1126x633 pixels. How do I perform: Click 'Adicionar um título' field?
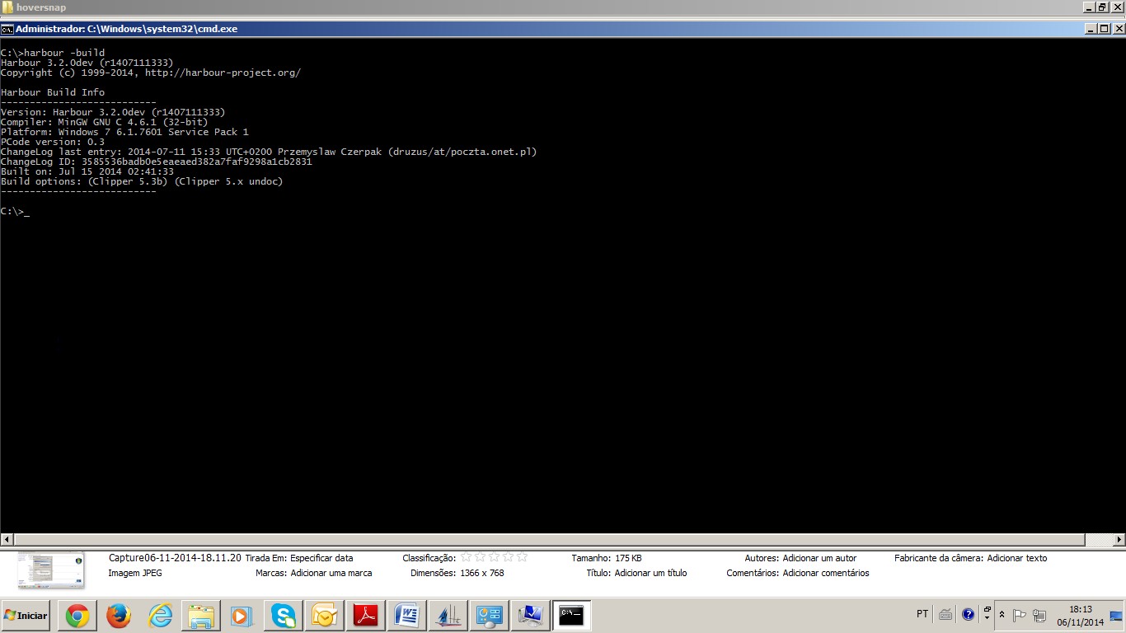(x=650, y=573)
